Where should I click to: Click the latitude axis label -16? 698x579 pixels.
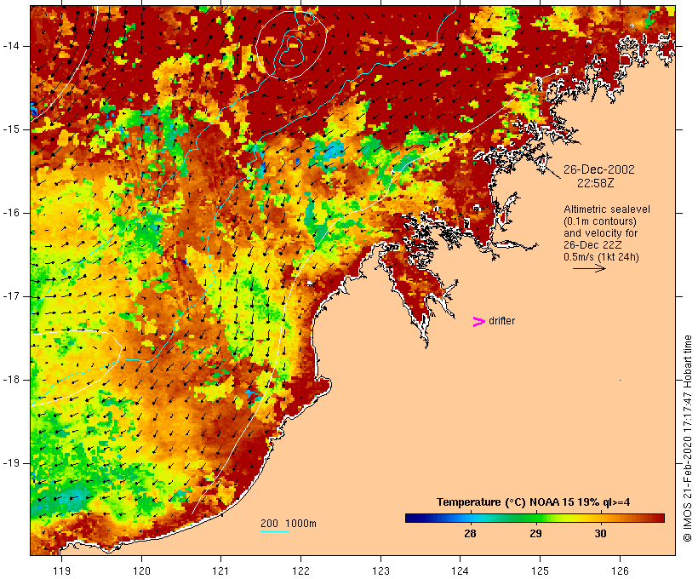[x=10, y=213]
